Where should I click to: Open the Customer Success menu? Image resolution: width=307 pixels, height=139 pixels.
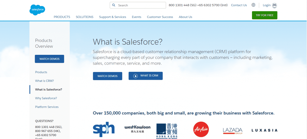click(160, 17)
